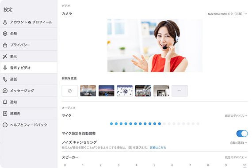Select the blue floral pattern background

pyautogui.click(x=125, y=91)
